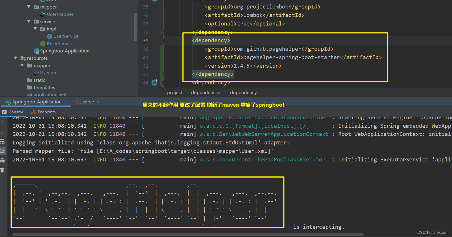This screenshot has height=237, width=452.
Task: Collapse the mapper folder under resources
Action: pos(22,65)
